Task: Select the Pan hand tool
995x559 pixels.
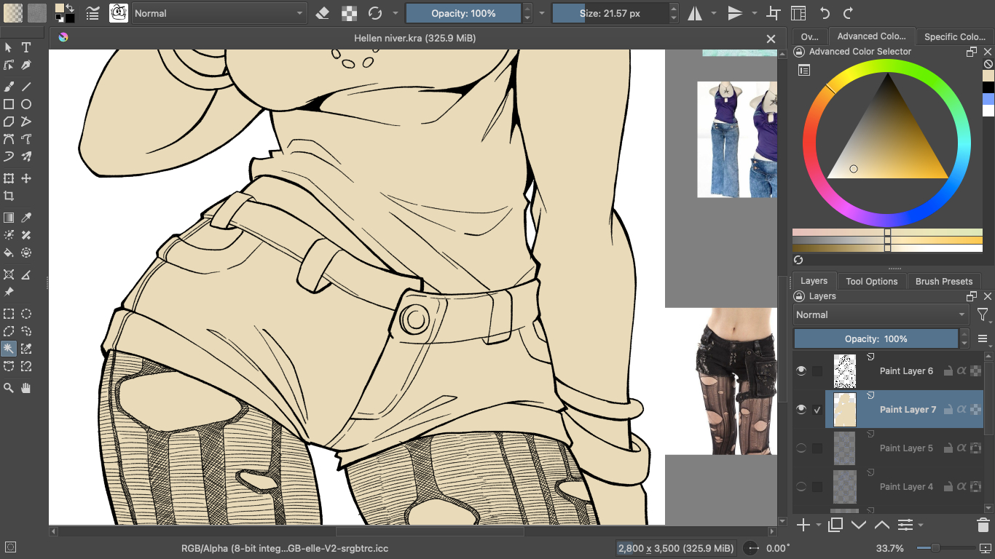Action: point(26,388)
